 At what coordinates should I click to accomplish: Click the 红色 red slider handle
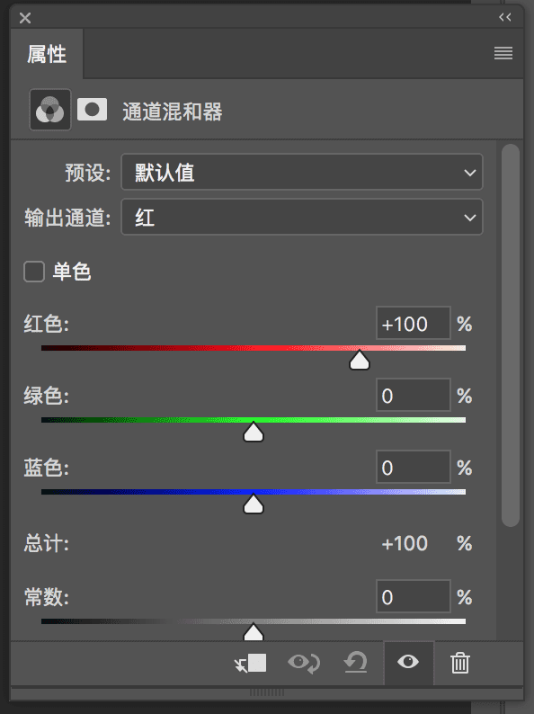(x=360, y=361)
